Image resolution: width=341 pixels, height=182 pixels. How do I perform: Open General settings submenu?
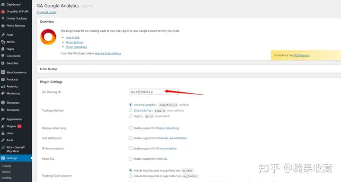pos(6,166)
